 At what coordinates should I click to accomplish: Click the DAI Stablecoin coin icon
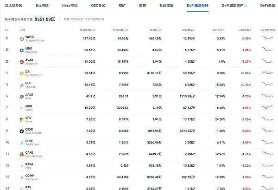point(21,73)
